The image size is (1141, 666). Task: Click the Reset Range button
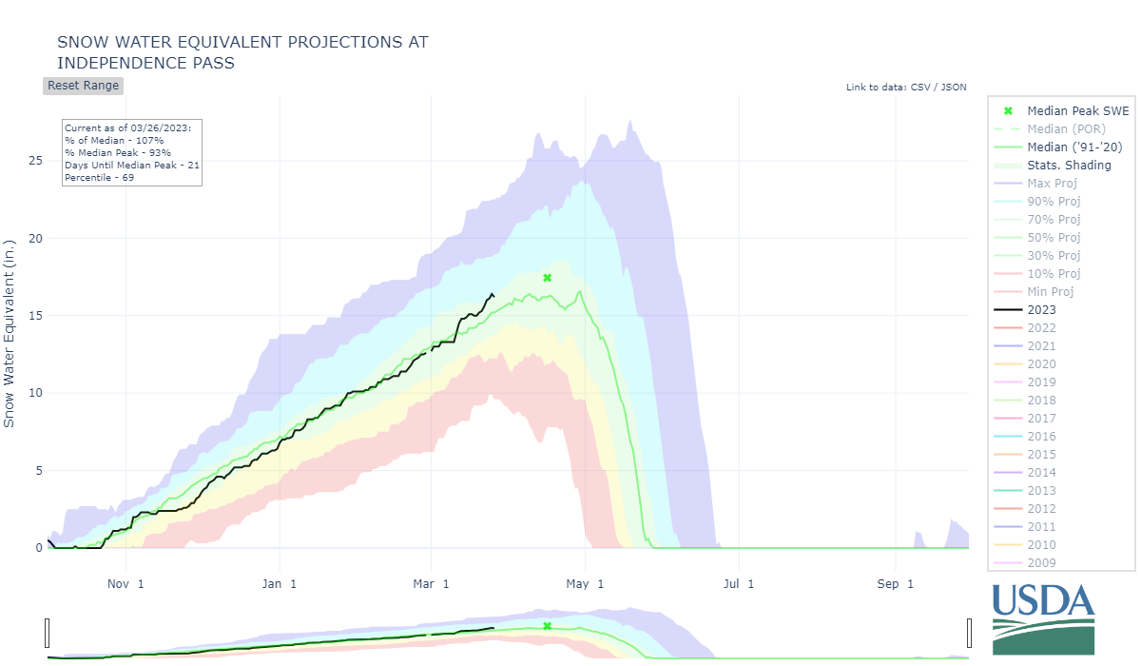tap(84, 86)
